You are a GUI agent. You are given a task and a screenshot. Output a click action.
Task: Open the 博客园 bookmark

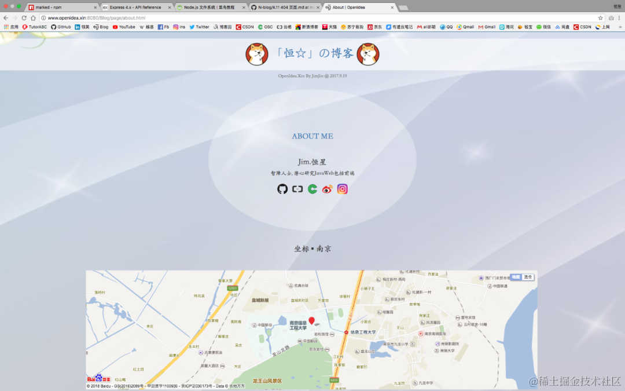(x=222, y=27)
